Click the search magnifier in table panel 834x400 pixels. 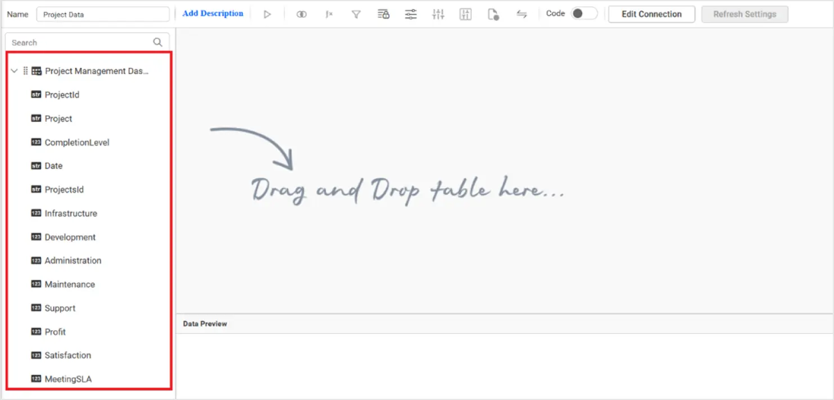tap(157, 42)
